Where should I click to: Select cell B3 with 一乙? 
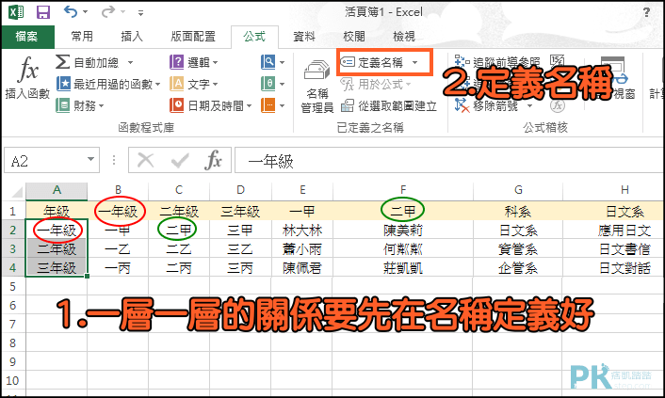click(118, 249)
